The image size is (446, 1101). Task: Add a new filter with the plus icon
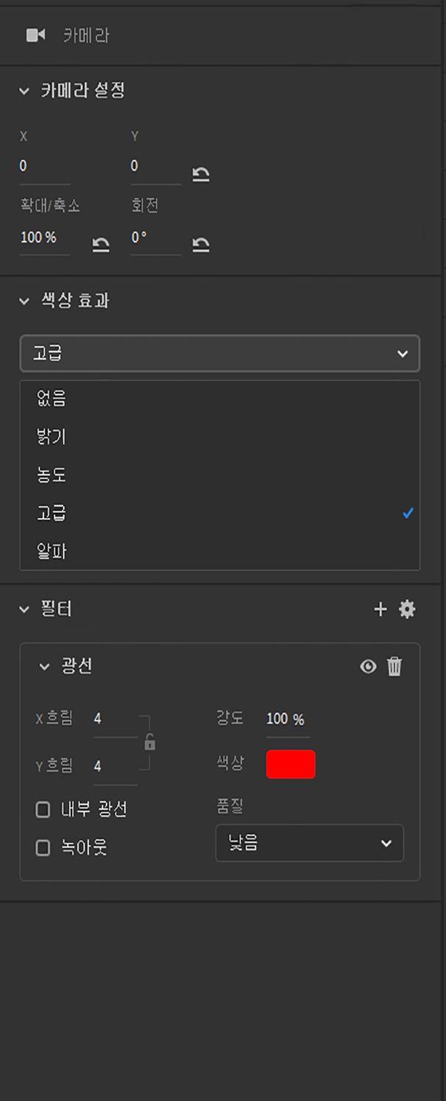click(x=380, y=609)
